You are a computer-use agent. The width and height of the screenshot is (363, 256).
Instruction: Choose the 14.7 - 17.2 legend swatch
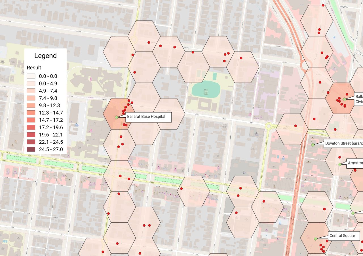pyautogui.click(x=31, y=120)
